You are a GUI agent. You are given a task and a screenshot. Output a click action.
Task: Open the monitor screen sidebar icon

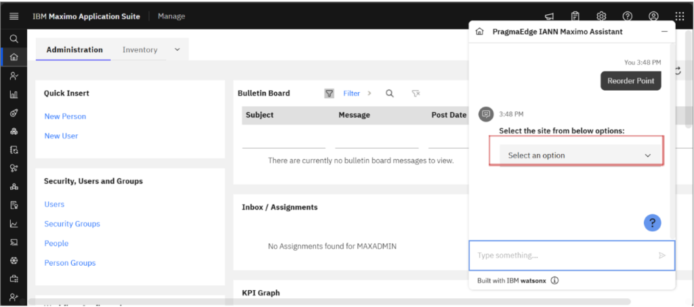14,242
